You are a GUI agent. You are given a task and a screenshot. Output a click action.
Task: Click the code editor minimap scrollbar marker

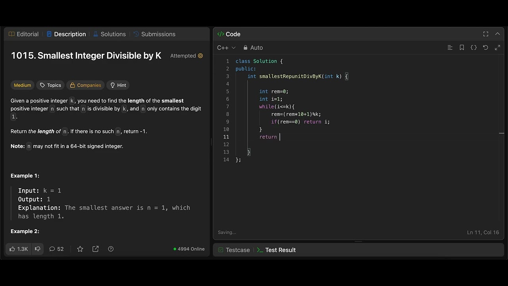tap(502, 133)
